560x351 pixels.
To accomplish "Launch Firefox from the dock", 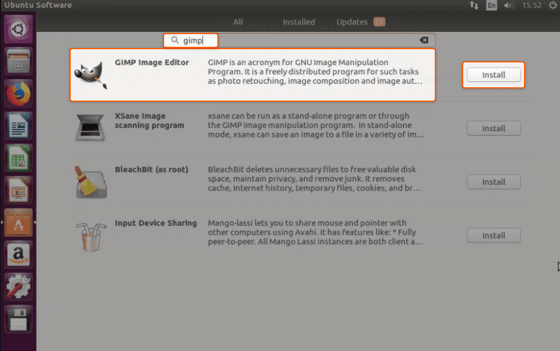I will point(18,94).
